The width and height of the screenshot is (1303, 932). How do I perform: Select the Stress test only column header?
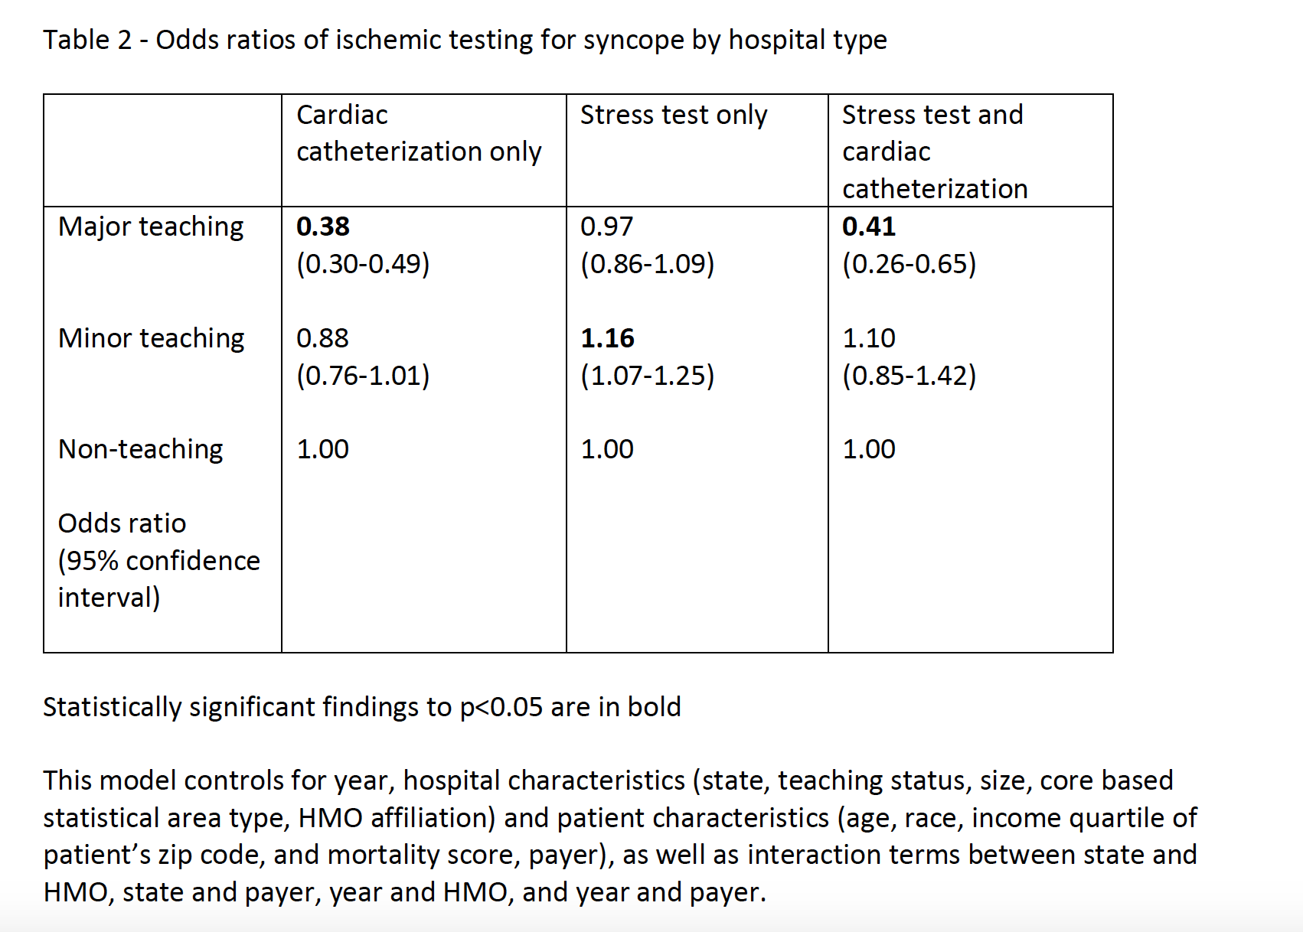click(674, 115)
